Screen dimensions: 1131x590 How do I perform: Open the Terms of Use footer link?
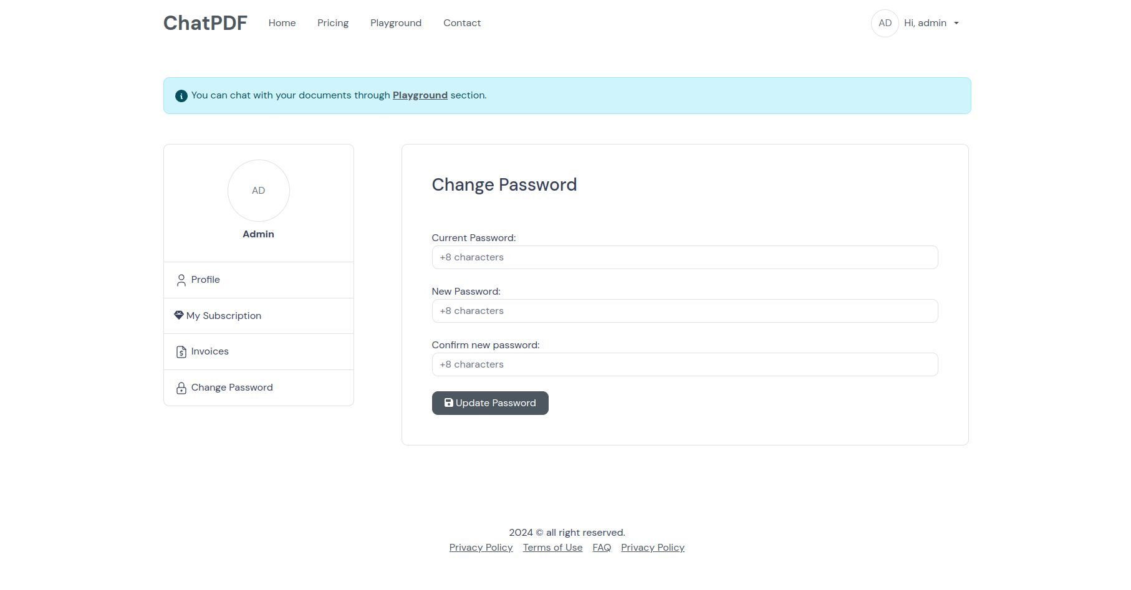[x=552, y=548]
